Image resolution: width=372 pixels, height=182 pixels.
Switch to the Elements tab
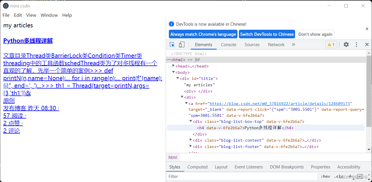point(204,45)
